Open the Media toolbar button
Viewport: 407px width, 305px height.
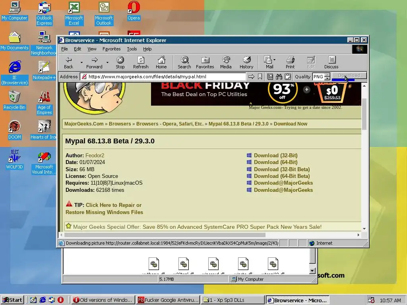click(x=226, y=63)
